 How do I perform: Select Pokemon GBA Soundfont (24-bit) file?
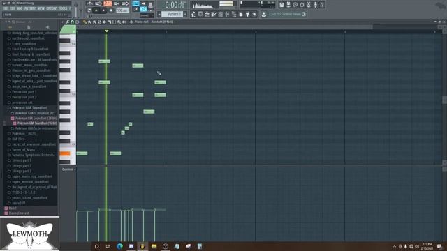34,118
